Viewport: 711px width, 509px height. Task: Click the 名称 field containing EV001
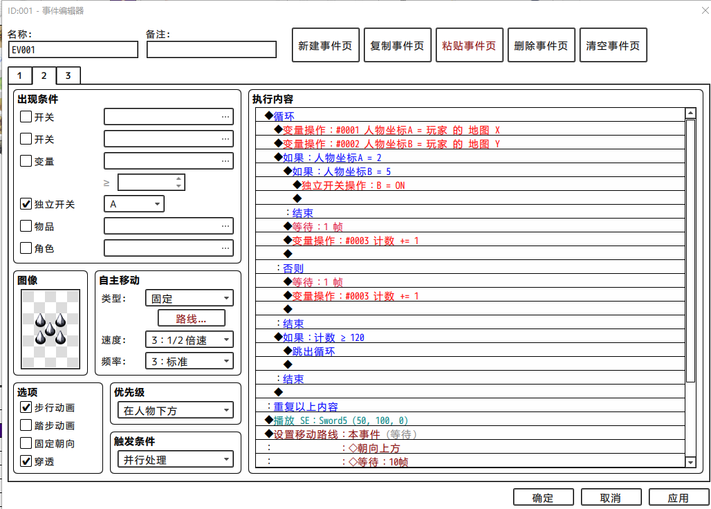pyautogui.click(x=73, y=49)
